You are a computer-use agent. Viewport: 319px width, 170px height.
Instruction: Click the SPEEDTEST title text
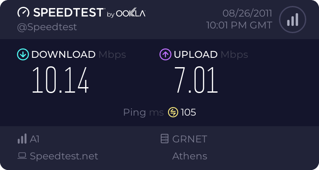pos(68,13)
